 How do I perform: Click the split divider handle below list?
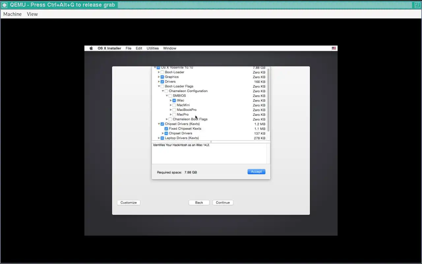click(211, 142)
